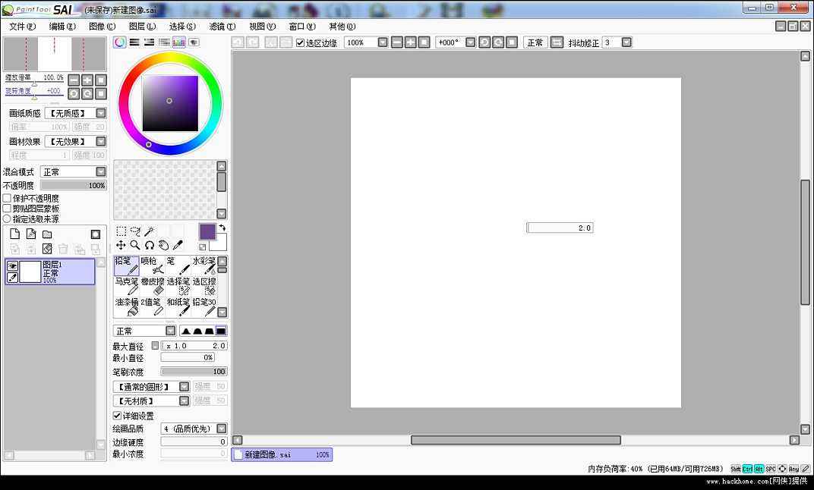Open the 抖动修正 stabilizer dropdown
Screen dimensions: 814x490
(x=626, y=42)
